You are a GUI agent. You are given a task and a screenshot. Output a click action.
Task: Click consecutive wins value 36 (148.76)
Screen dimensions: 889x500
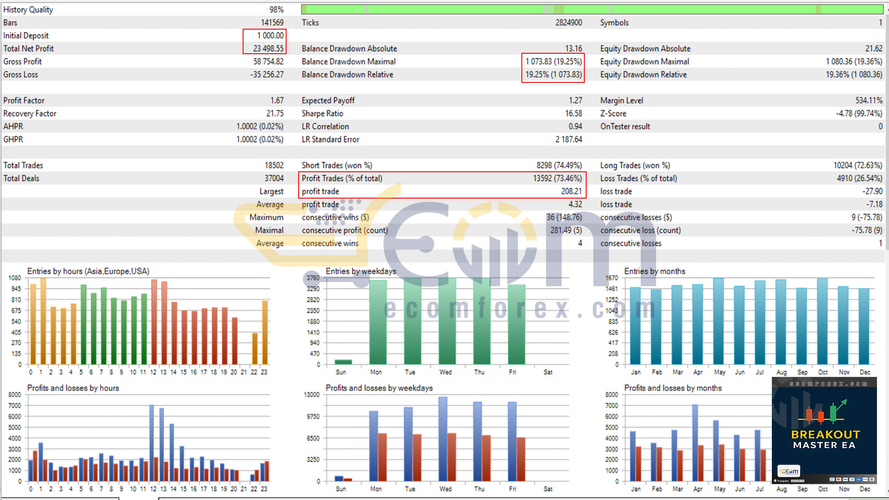click(x=564, y=217)
